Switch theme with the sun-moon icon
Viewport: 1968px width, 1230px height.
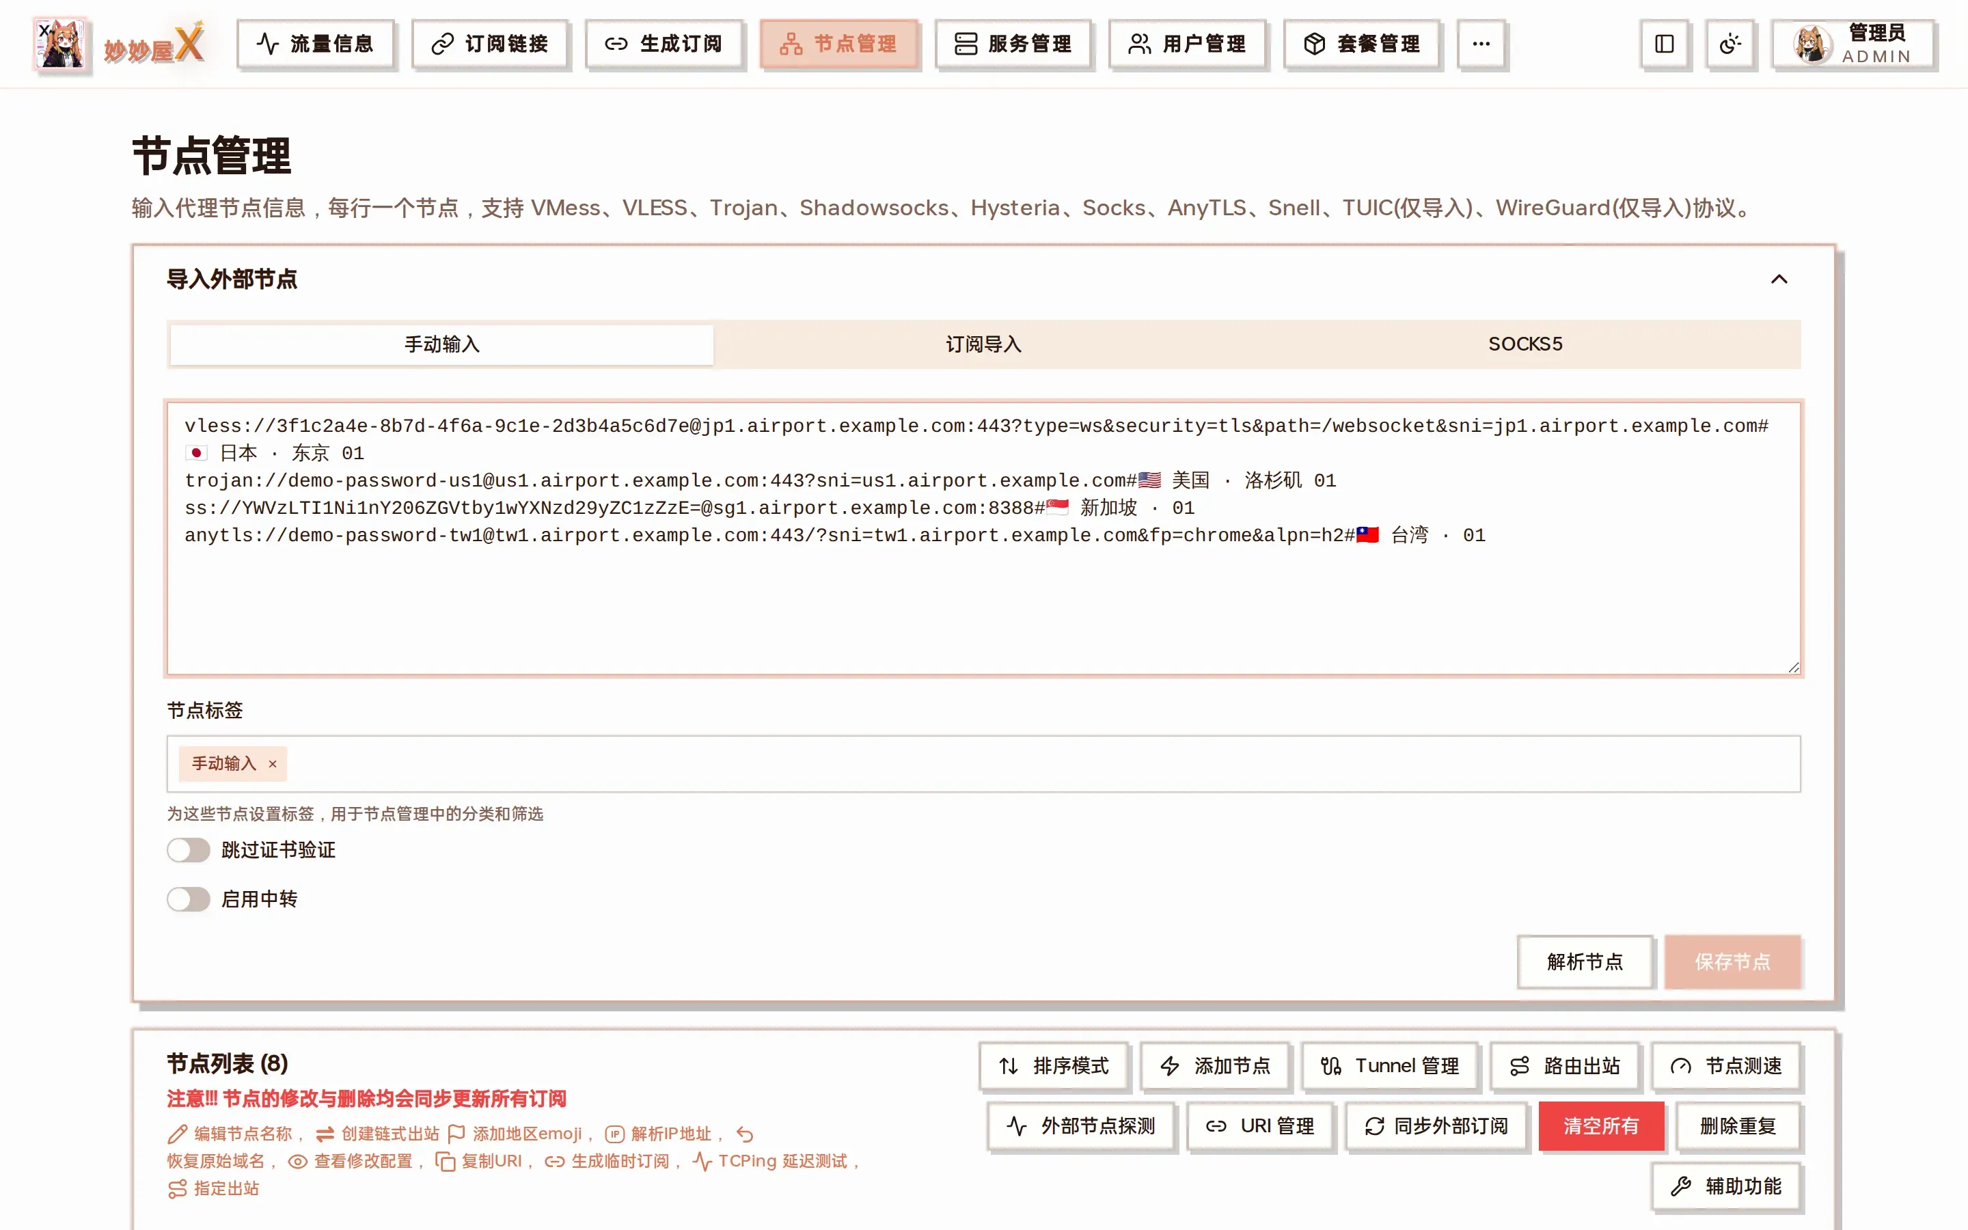[x=1730, y=44]
